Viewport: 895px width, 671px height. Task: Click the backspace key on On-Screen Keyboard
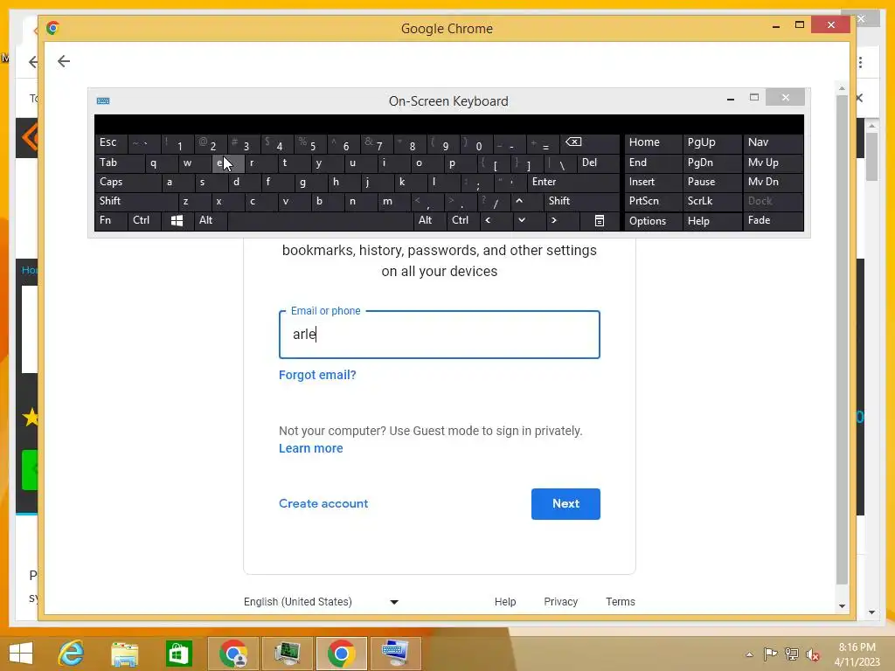click(x=590, y=142)
